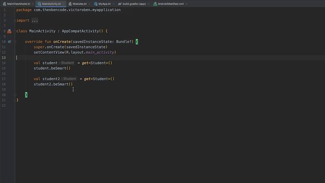325x183 pixels.
Task: Close the build.gradle (app) tab
Action: click(x=149, y=4)
